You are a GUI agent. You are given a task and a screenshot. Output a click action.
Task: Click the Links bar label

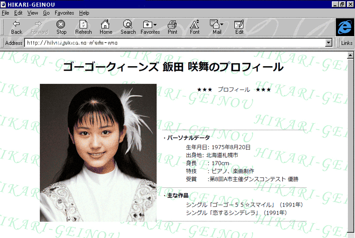click(347, 43)
